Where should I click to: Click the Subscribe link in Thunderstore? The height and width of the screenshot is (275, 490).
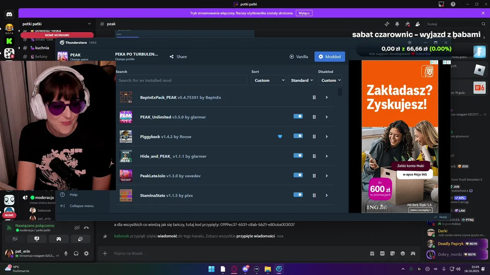pyautogui.click(x=423, y=54)
